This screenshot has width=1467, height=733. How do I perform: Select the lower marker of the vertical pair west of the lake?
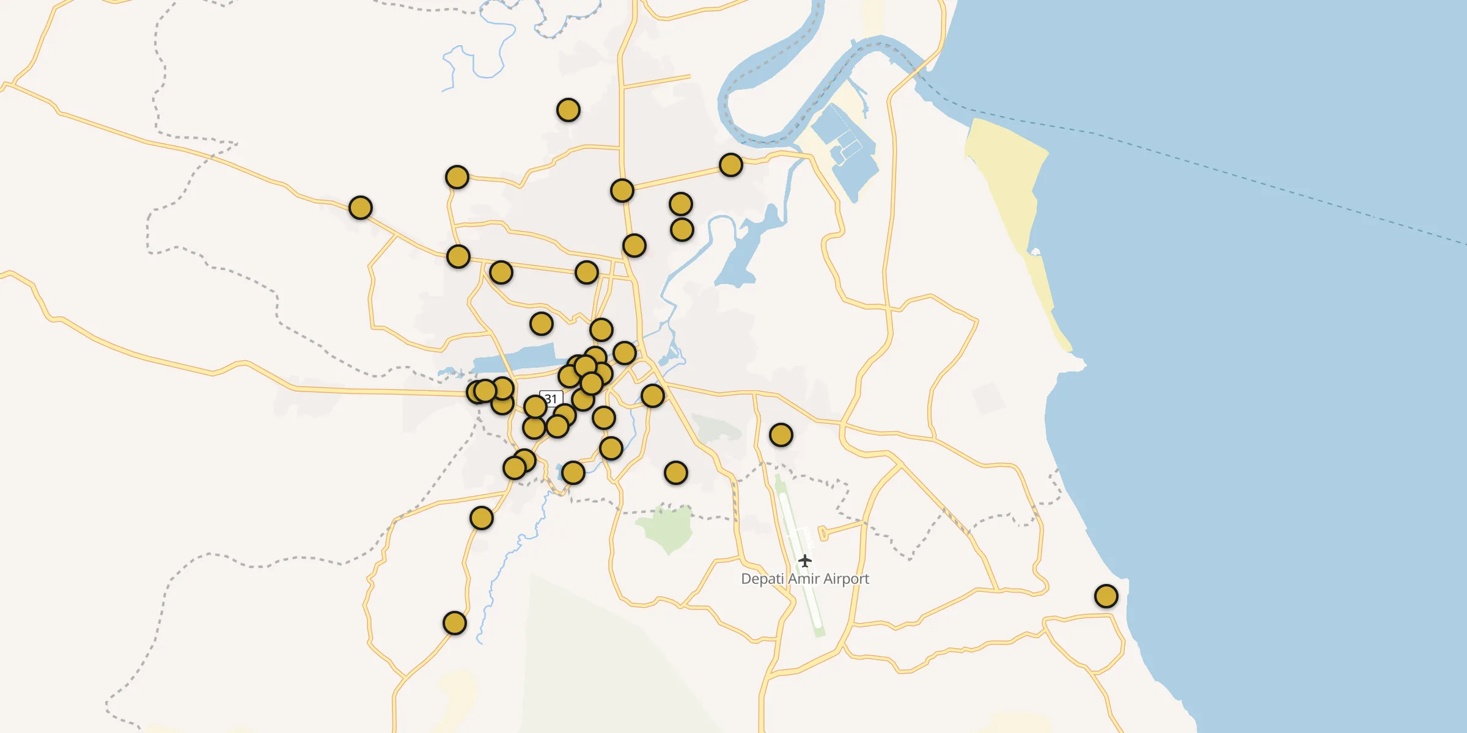pos(682,230)
